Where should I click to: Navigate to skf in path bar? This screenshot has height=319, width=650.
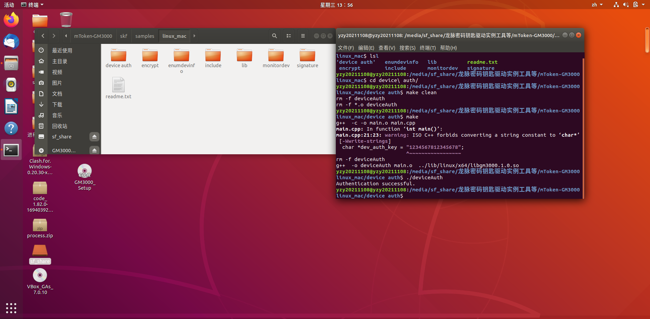[x=124, y=36]
